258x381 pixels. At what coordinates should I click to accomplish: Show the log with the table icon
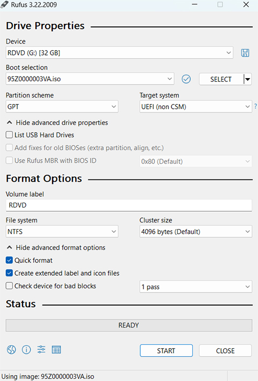56,350
